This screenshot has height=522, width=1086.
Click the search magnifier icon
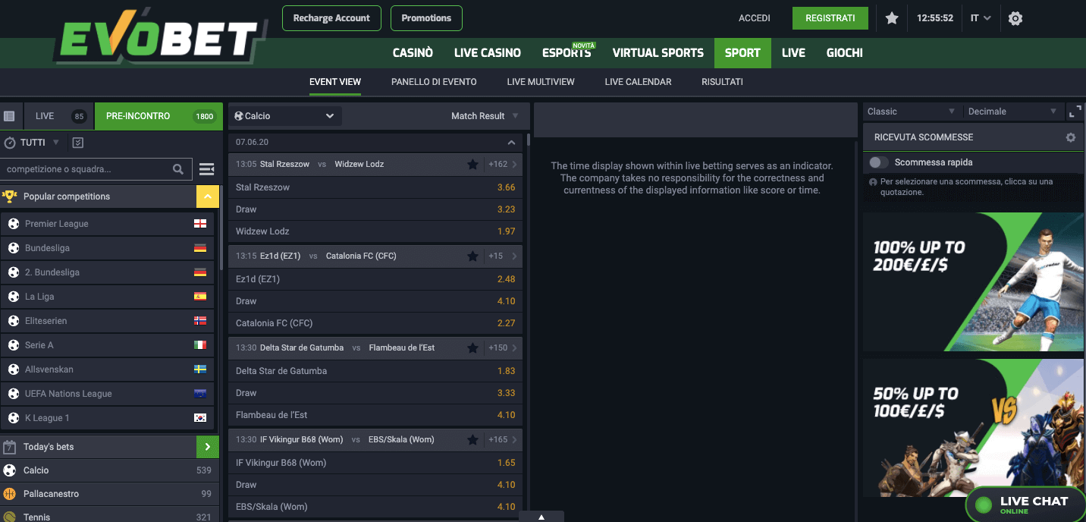click(178, 169)
